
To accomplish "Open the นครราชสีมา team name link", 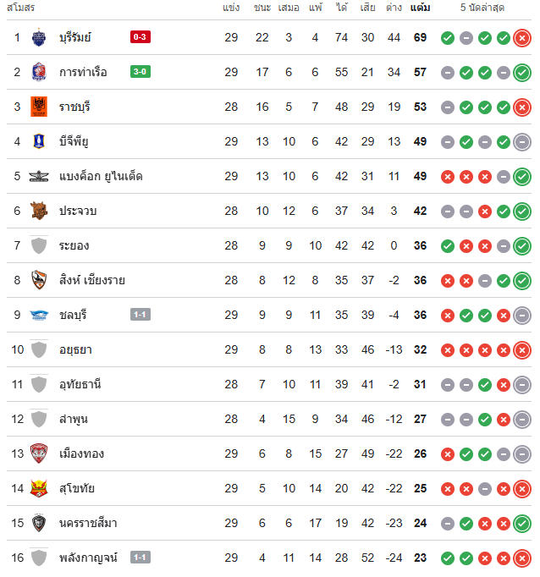I will tap(88, 523).
